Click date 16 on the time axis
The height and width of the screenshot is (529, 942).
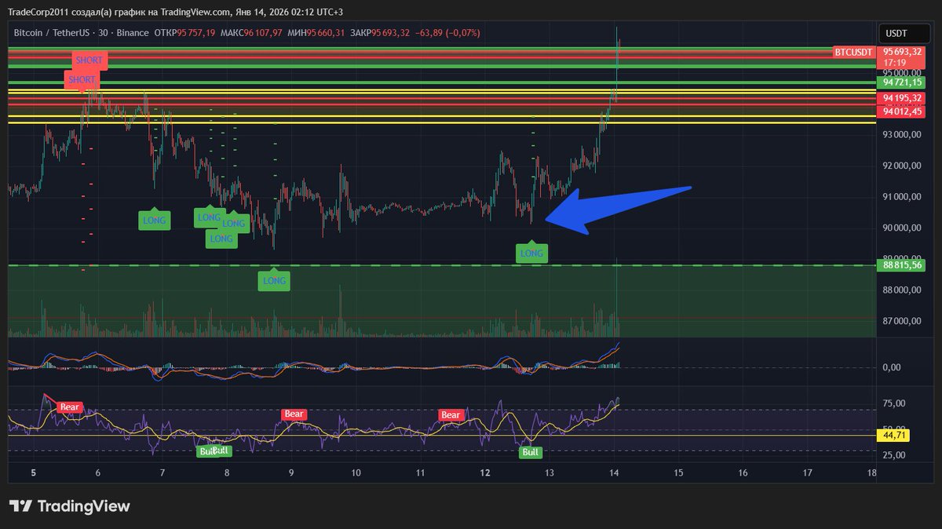point(743,472)
